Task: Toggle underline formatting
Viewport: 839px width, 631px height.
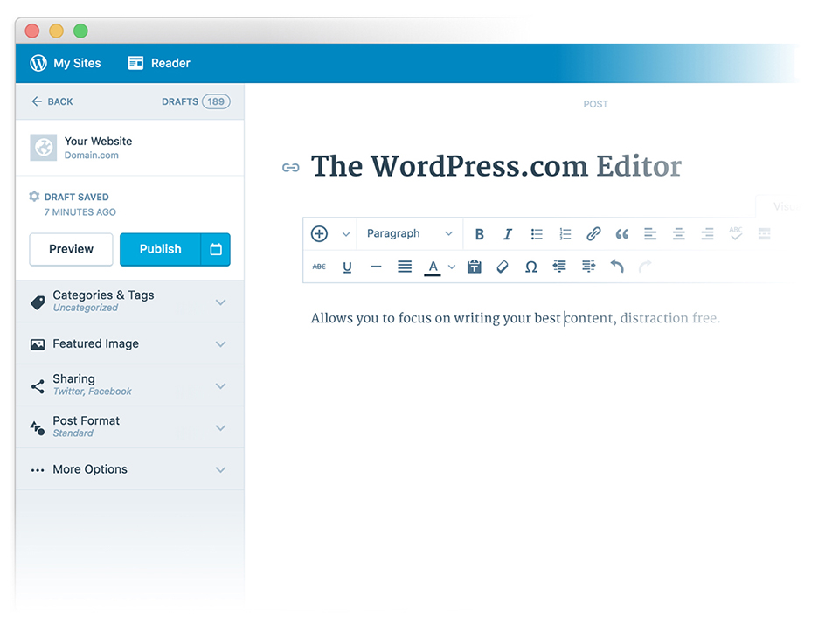Action: click(x=347, y=267)
